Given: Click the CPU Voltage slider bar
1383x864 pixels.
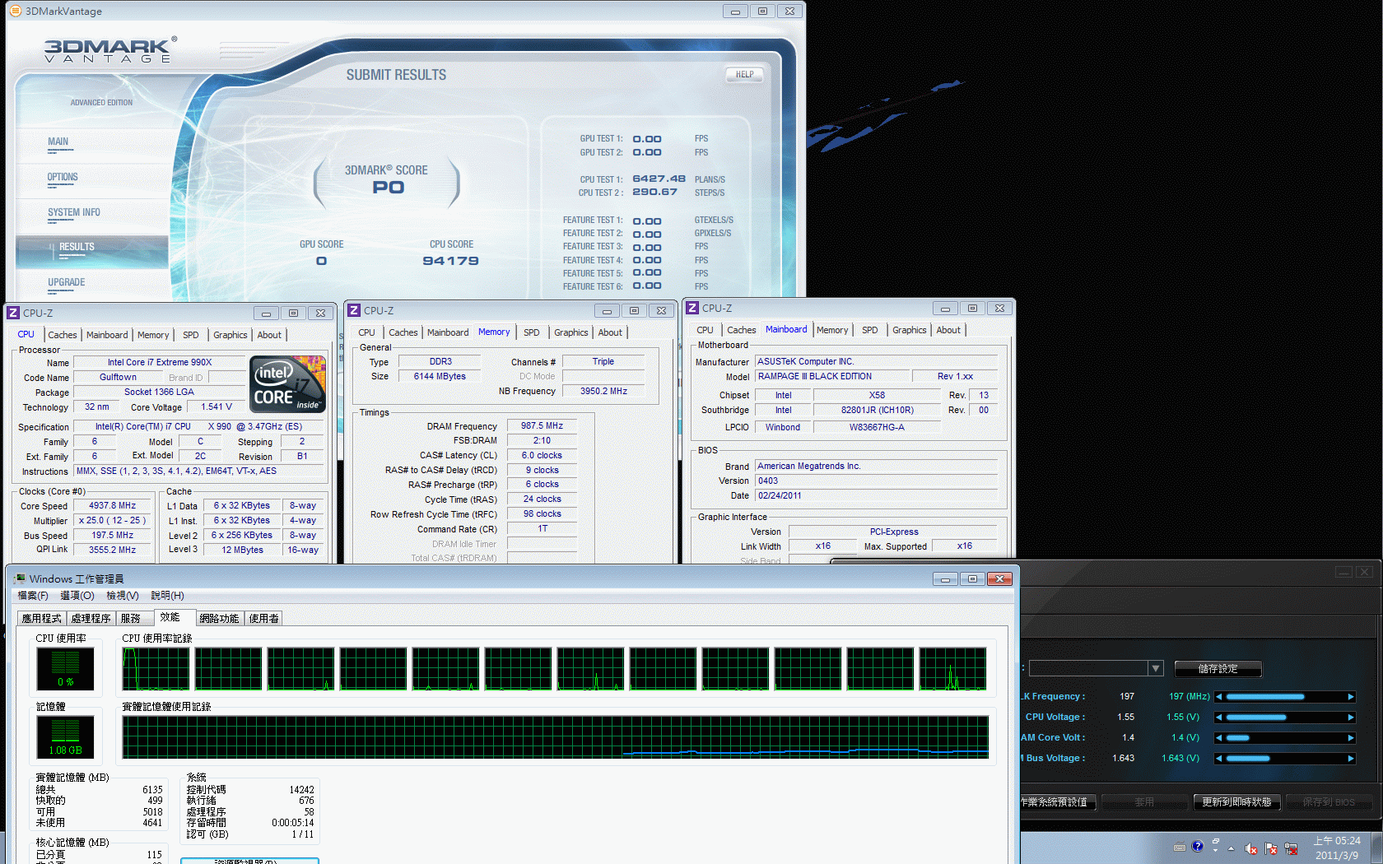Looking at the screenshot, I should coord(1285,718).
